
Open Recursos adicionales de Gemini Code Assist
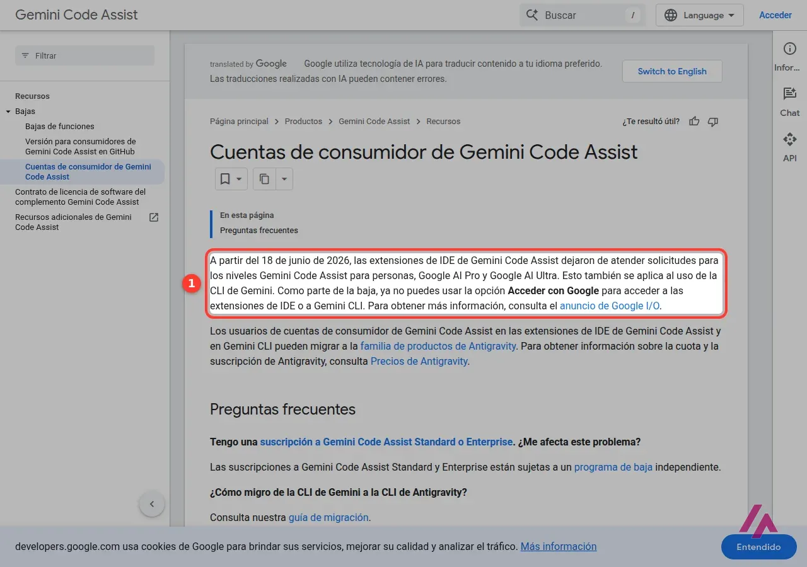coord(74,222)
